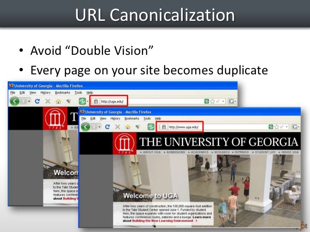Click Back arrow in the uga.edu window
Viewport: 310px width, 232px height.
14,102
